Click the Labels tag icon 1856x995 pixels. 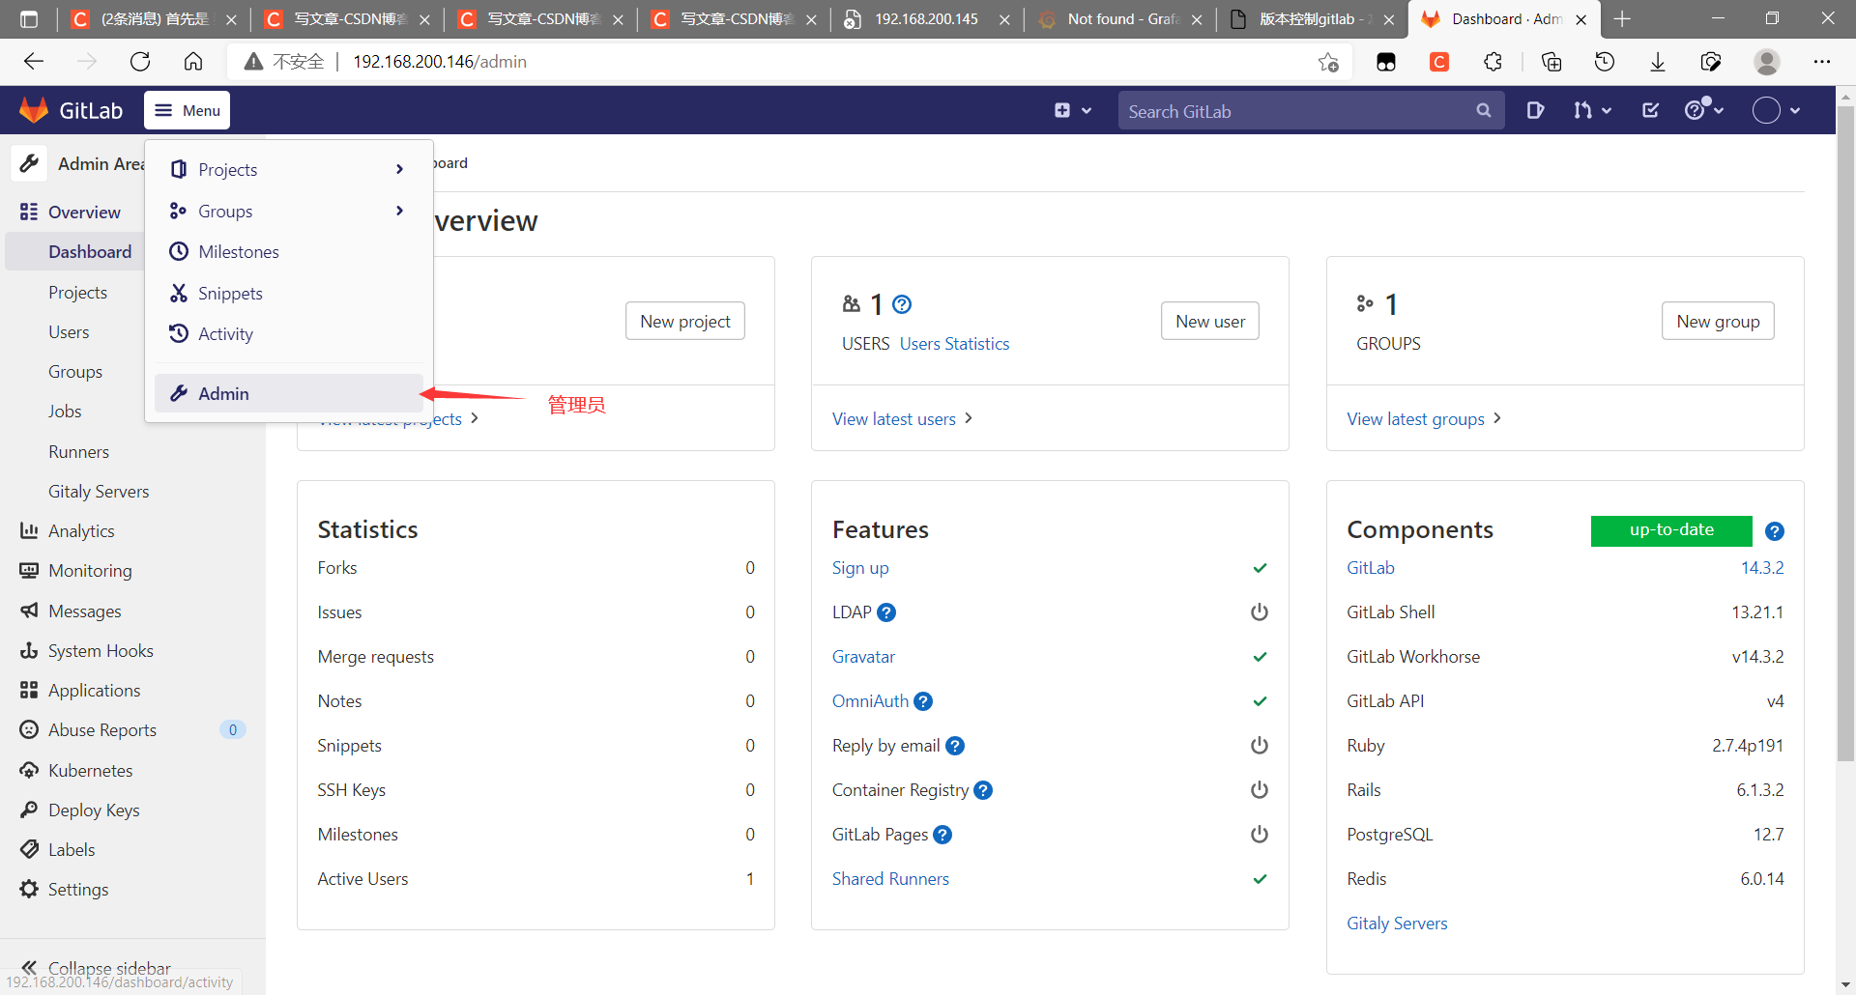pos(29,849)
